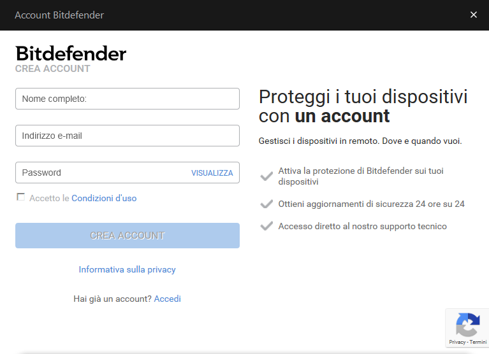This screenshot has width=489, height=354.
Task: Select the Indirizzo e-mail input field
Action: click(128, 136)
